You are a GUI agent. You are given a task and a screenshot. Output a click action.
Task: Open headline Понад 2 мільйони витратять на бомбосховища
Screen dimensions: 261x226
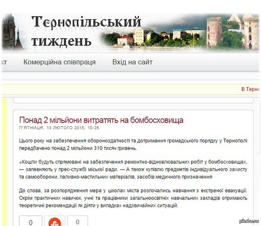pos(101,120)
